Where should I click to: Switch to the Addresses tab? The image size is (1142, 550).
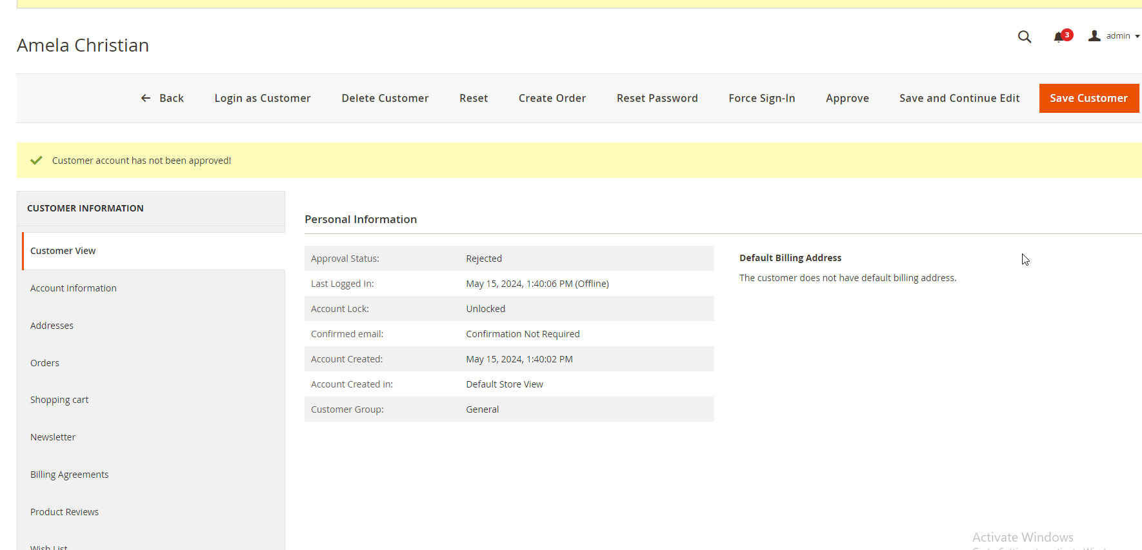pyautogui.click(x=52, y=326)
